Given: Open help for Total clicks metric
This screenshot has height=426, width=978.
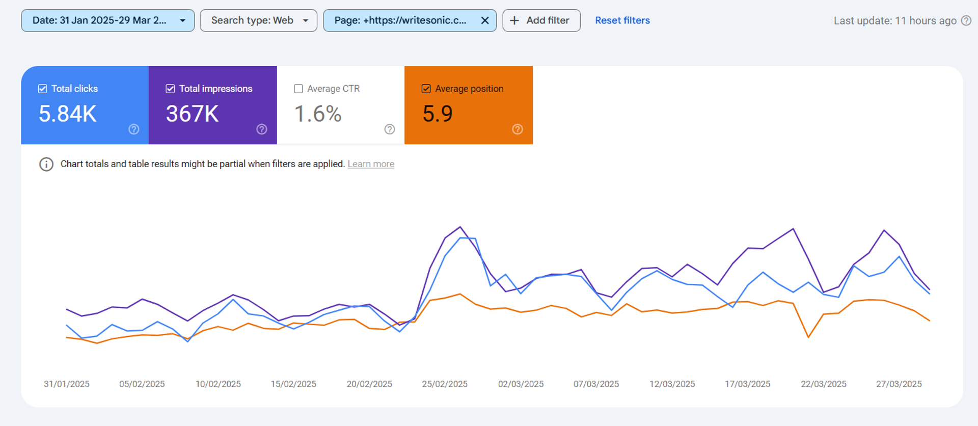Looking at the screenshot, I should coord(134,129).
